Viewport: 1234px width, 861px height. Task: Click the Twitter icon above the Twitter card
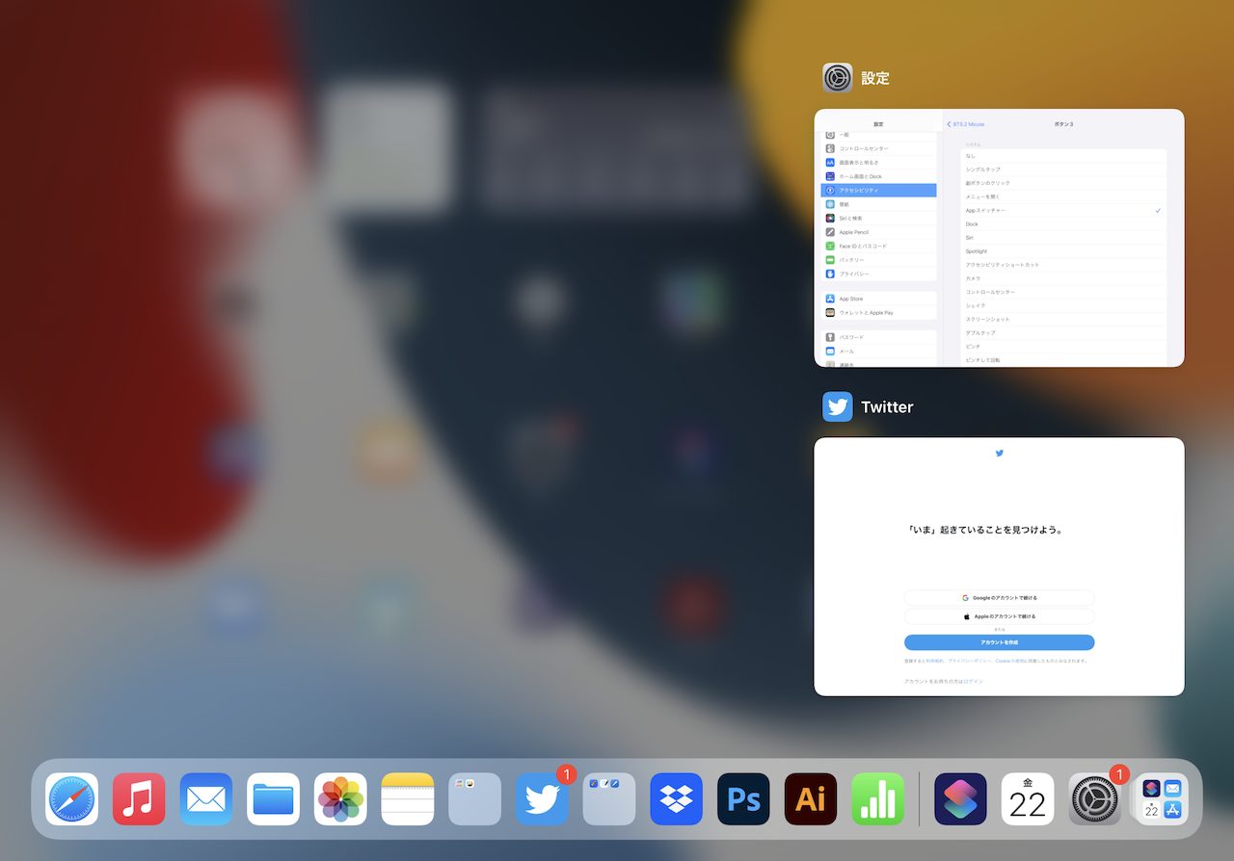pyautogui.click(x=838, y=406)
